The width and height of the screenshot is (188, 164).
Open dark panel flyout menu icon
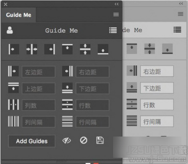(116, 14)
